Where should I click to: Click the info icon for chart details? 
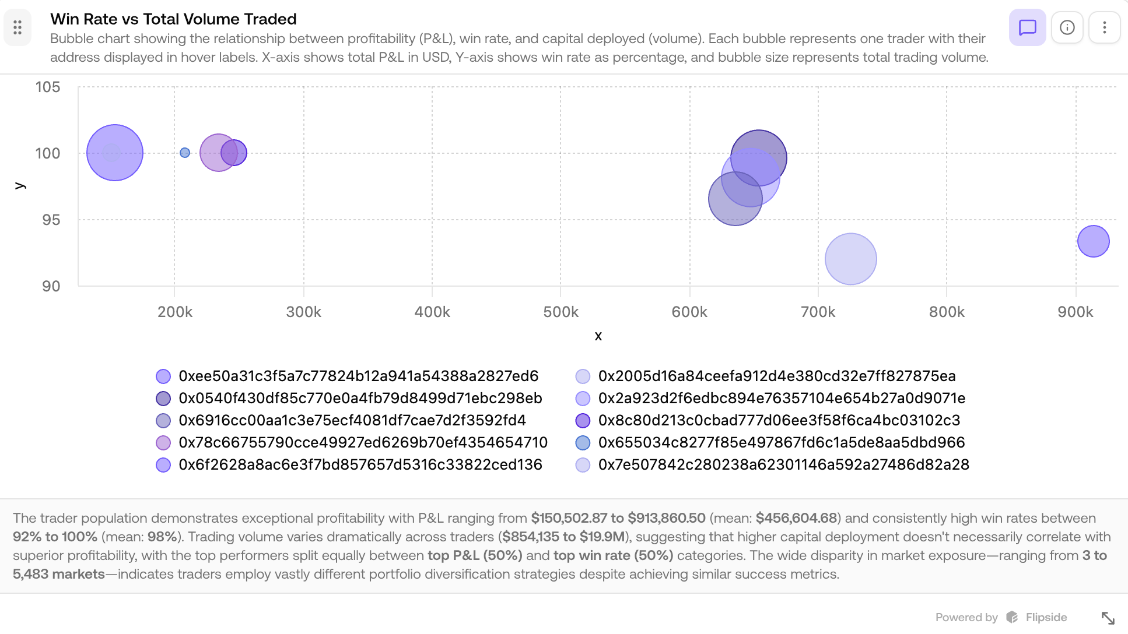pyautogui.click(x=1067, y=27)
